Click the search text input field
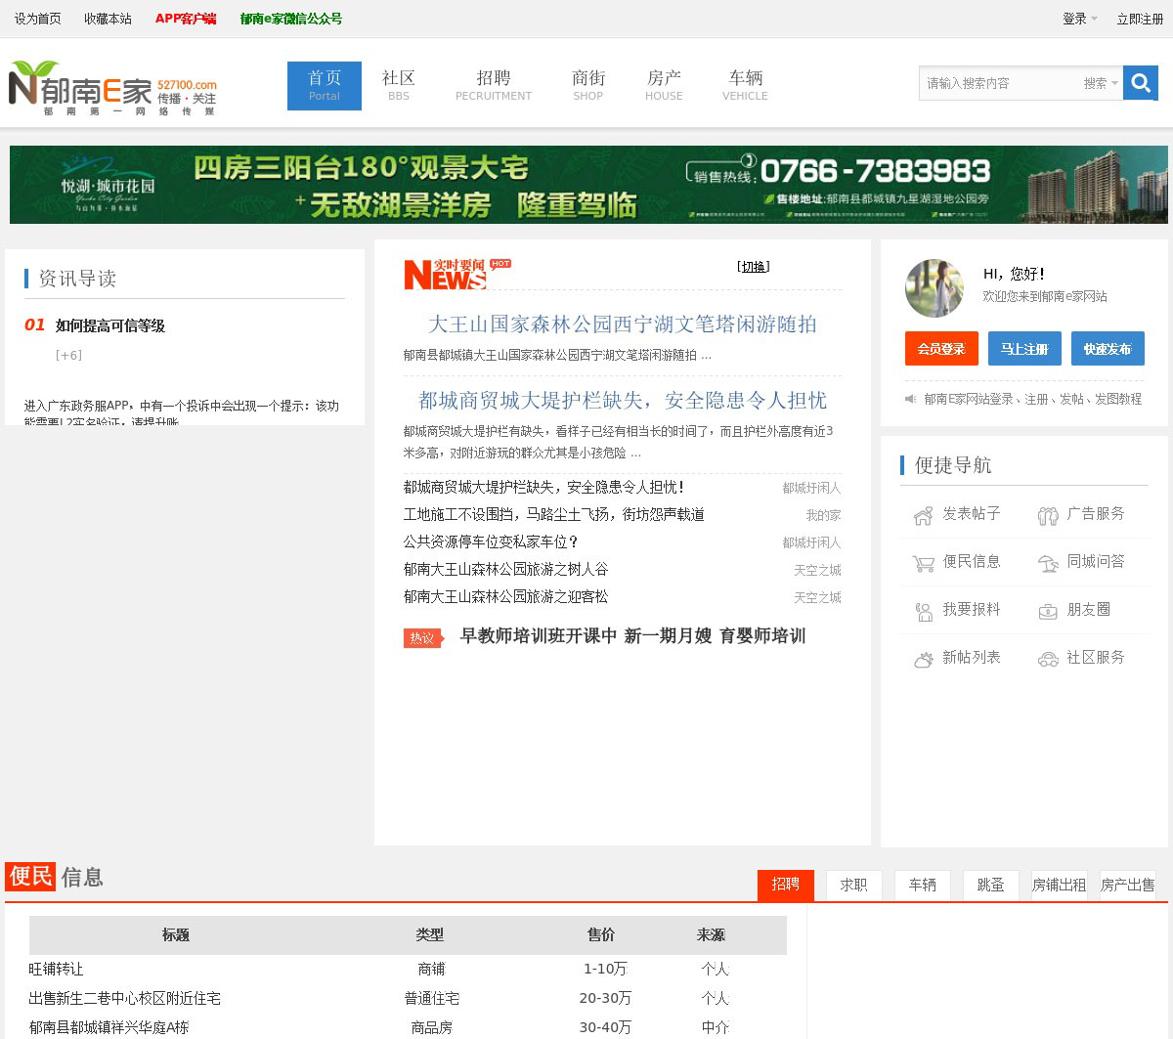Screen dimensions: 1173x1039 (x=997, y=84)
